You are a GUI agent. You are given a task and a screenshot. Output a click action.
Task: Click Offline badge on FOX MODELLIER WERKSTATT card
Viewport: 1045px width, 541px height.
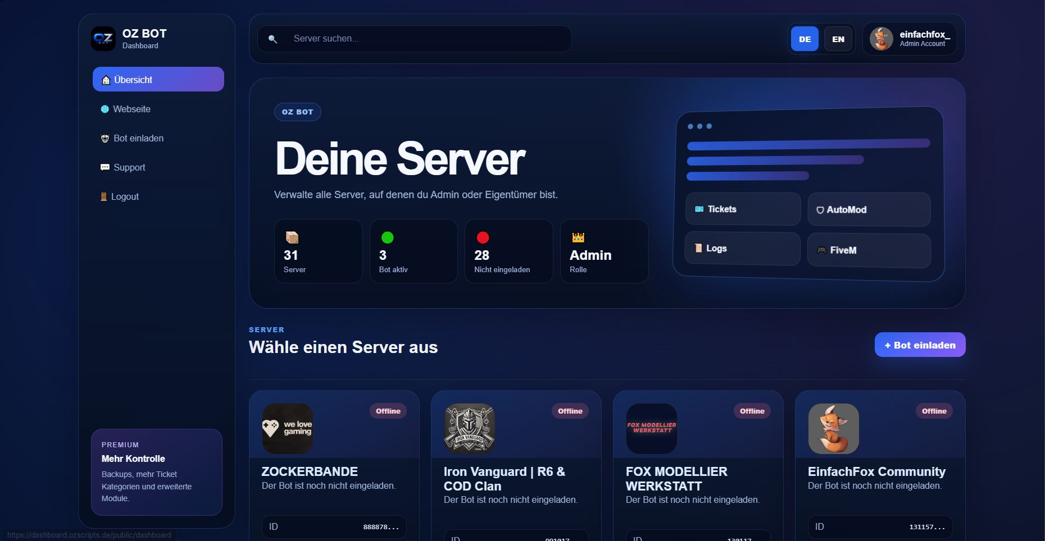point(752,411)
